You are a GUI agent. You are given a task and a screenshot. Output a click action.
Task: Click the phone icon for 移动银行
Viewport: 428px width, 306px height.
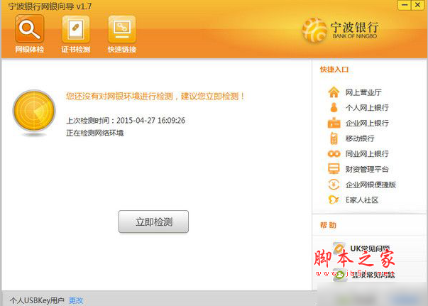click(x=334, y=138)
